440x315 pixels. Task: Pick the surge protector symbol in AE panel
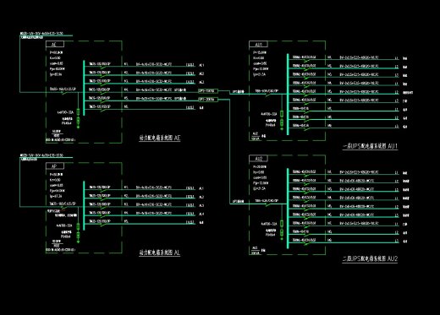point(78,118)
